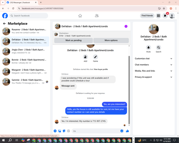This screenshot has width=179, height=143.
Task: Click More options button
Action: pos(111,40)
